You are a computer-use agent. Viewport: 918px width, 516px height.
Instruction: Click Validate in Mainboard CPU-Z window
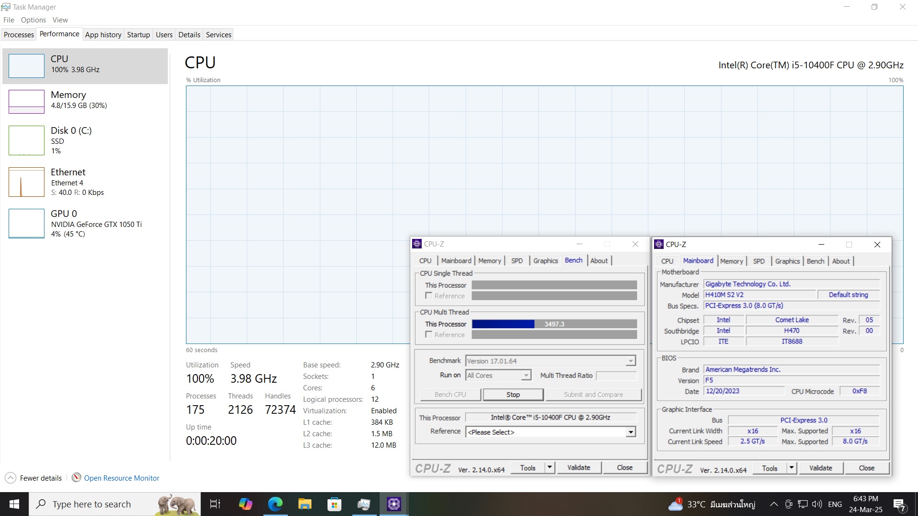coord(820,468)
